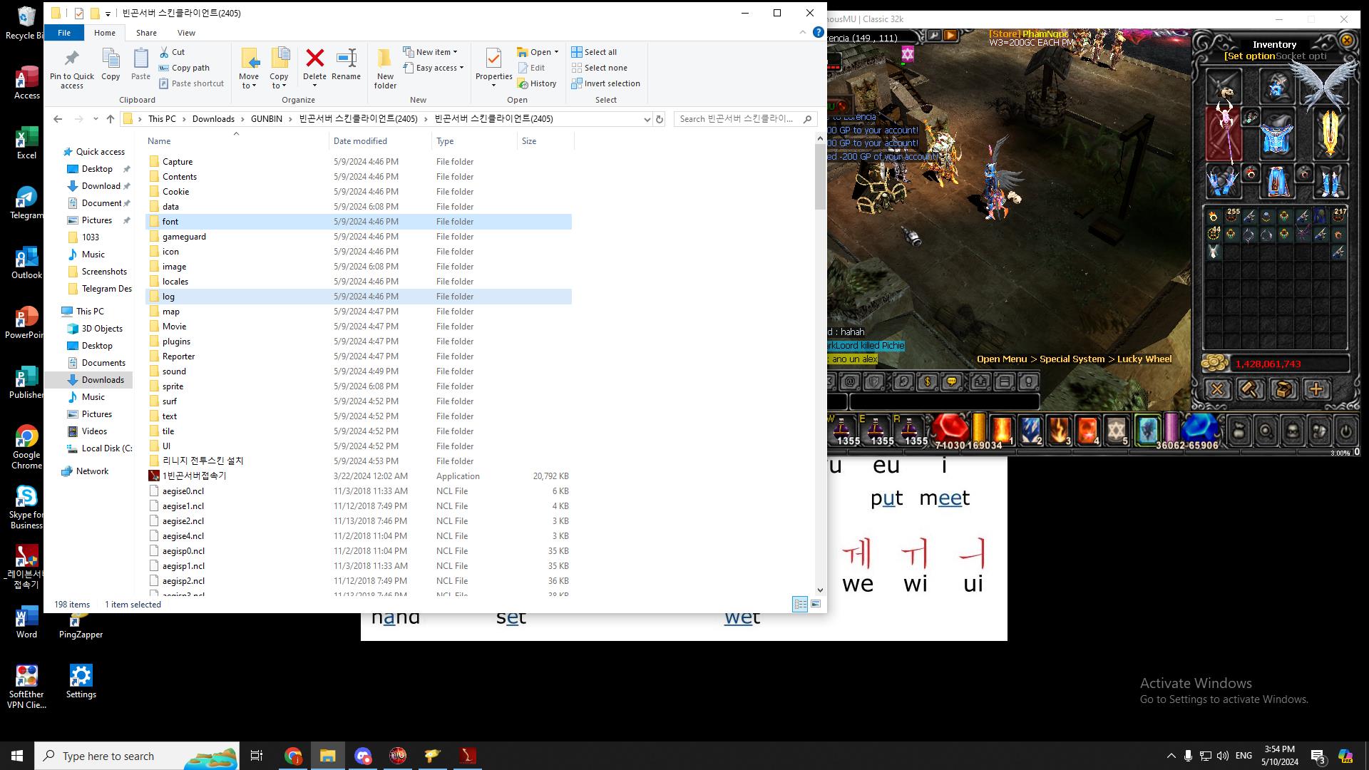Click the file list vertical scrollbar thumb

820,177
